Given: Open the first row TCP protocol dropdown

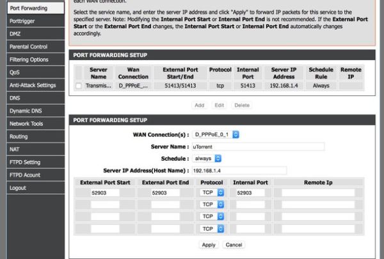Looking at the screenshot, I should (x=212, y=192).
